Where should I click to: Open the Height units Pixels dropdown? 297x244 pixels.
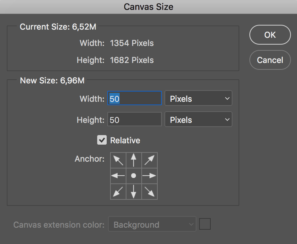tap(198, 119)
